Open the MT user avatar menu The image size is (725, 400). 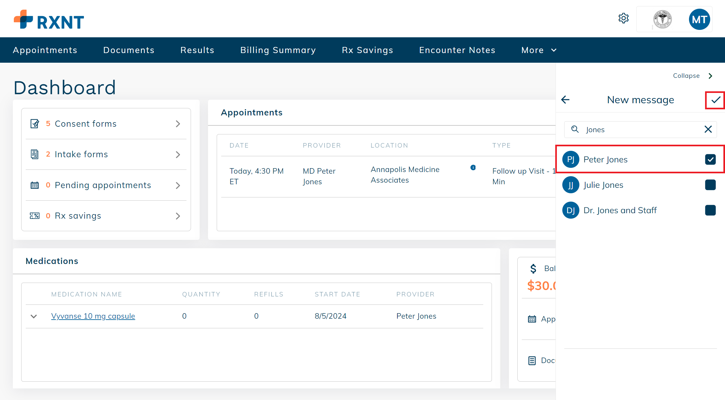point(699,20)
